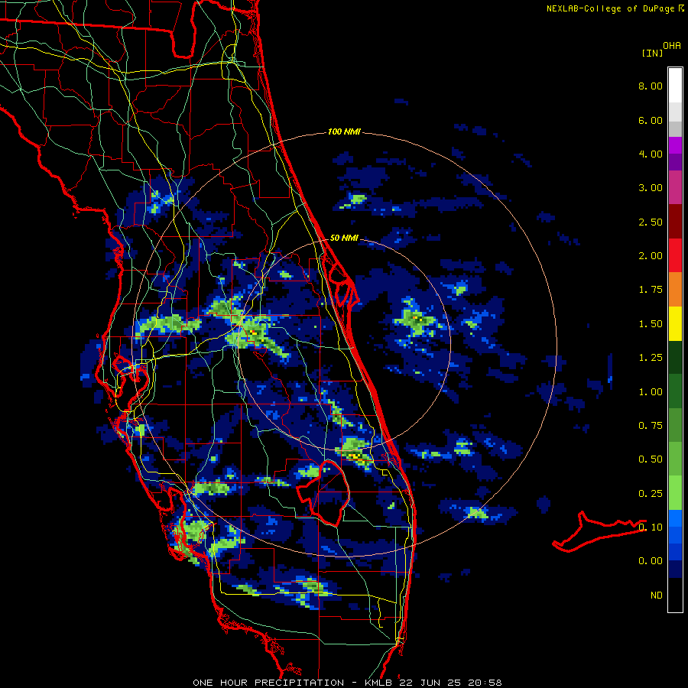Click the 0.10 legend value
Viewport: 688px width, 688px height.
tap(651, 527)
